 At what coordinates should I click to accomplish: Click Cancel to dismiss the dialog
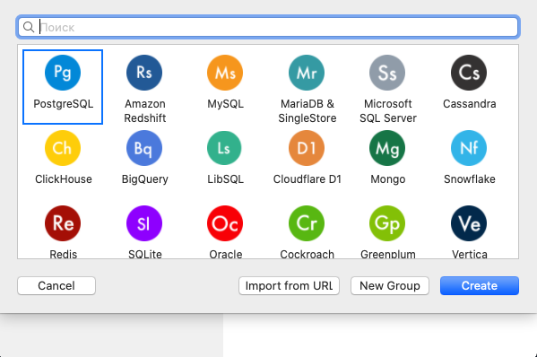click(x=56, y=286)
